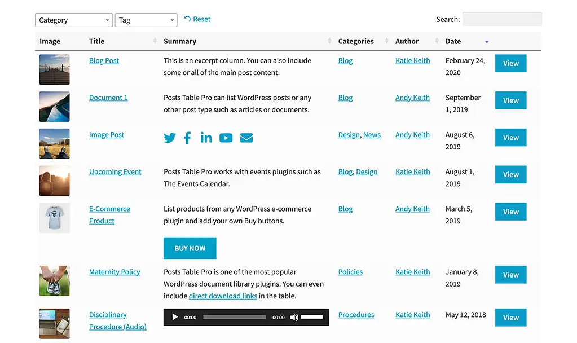Open the Image Post title link
Viewport: 577px width, 343px height.
point(107,135)
